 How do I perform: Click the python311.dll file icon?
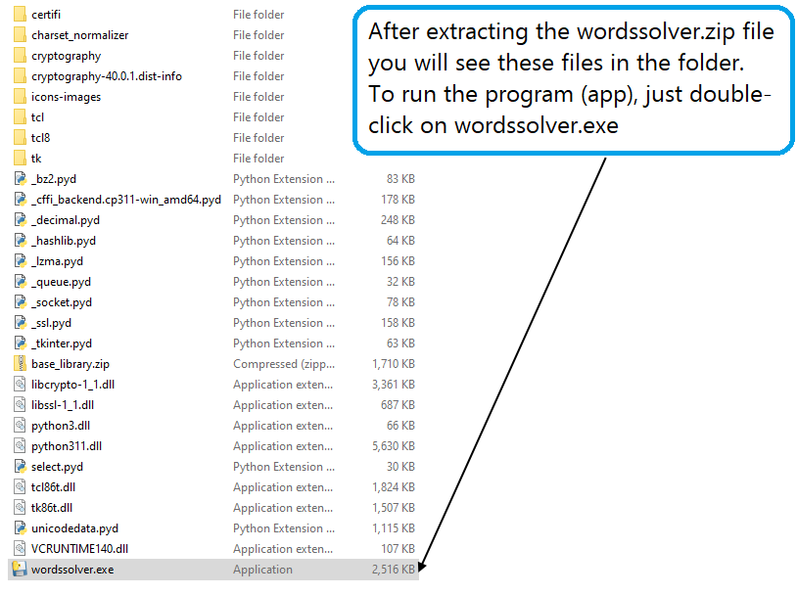click(x=20, y=446)
